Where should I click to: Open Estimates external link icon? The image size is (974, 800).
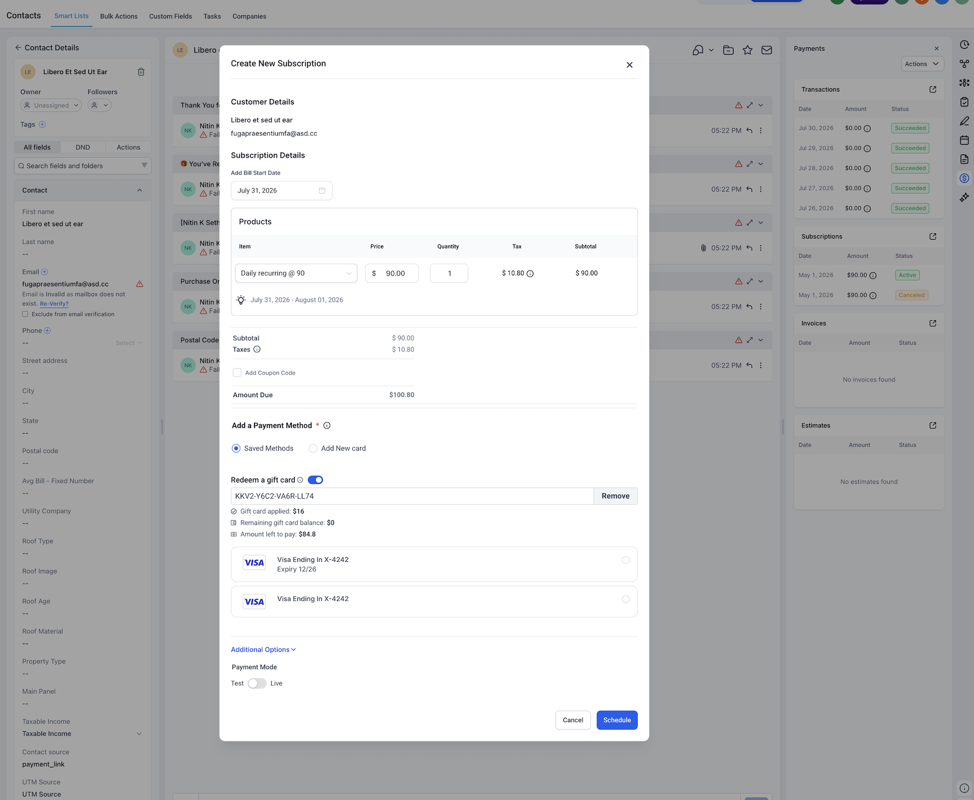click(x=933, y=426)
